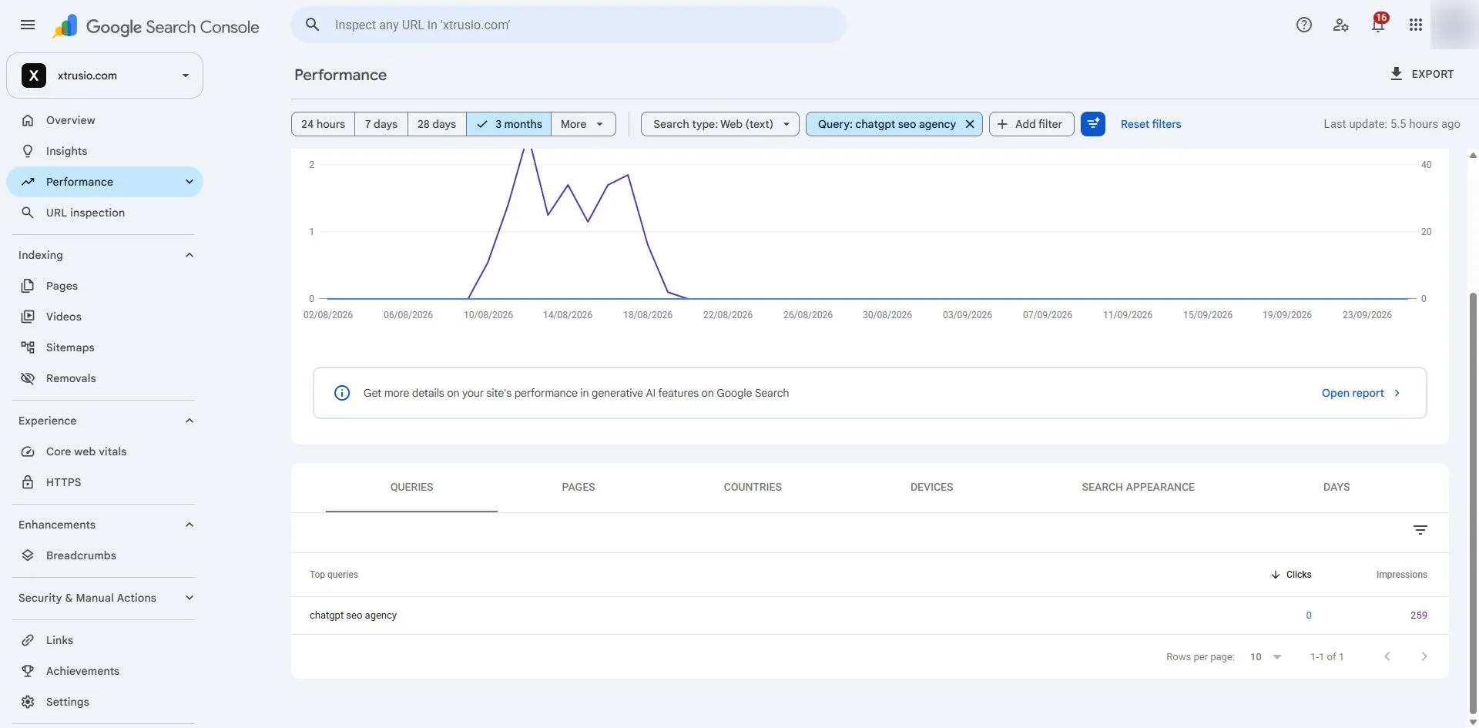Open Removals in sidebar
1479x728 pixels.
tap(105, 378)
